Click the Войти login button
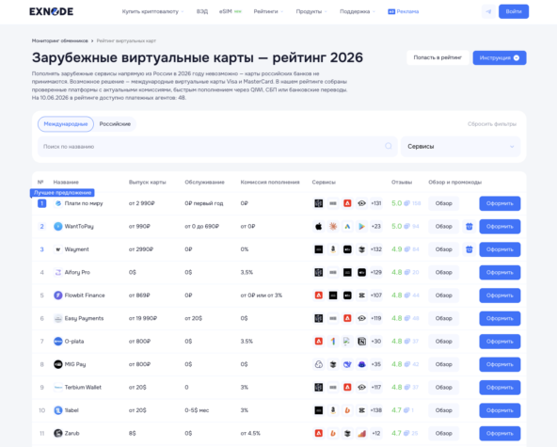557x447 pixels. 514,11
